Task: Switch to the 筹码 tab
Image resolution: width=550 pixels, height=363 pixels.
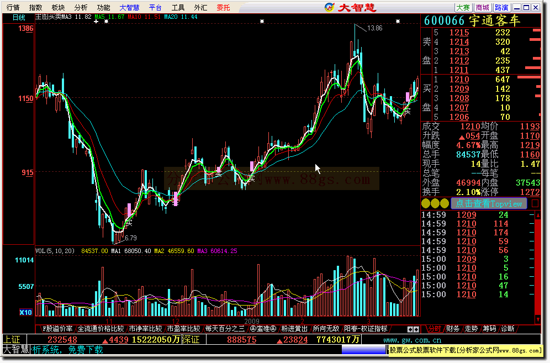Action: [x=489, y=329]
